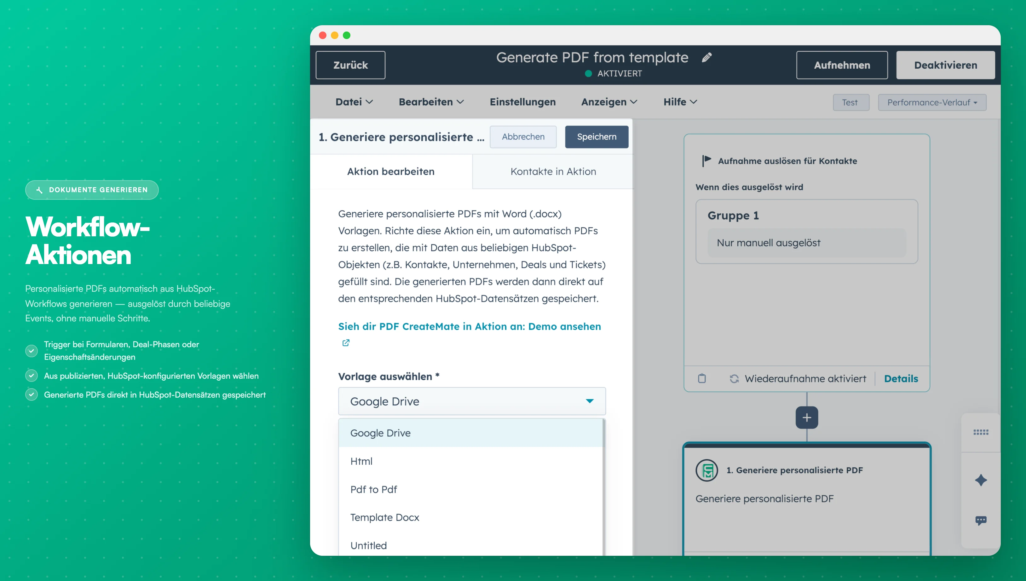
Task: Click the dropdown list scrollbar
Action: (x=604, y=487)
